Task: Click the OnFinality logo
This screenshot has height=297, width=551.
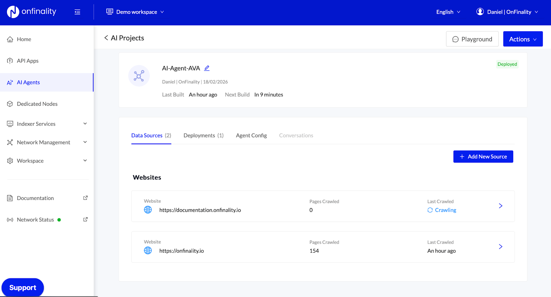Action: 32,12
